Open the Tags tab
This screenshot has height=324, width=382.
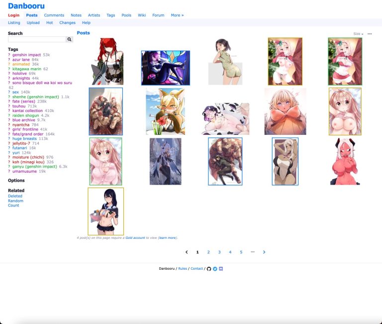[110, 15]
